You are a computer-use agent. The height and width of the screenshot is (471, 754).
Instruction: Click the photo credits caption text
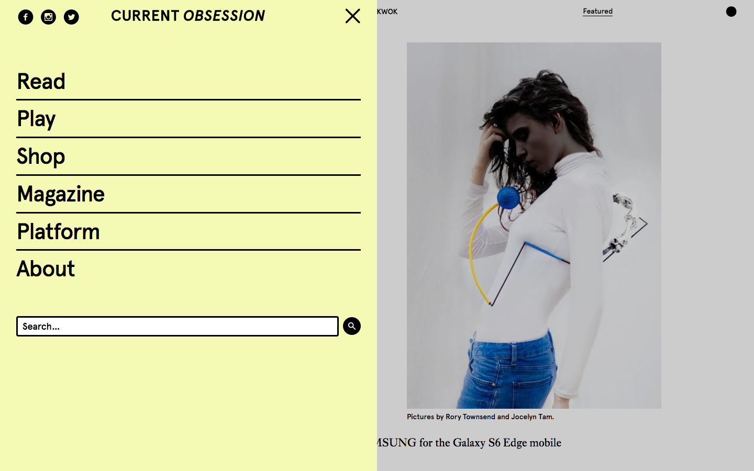click(480, 417)
